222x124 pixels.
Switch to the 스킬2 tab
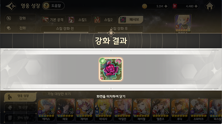[x=105, y=20]
